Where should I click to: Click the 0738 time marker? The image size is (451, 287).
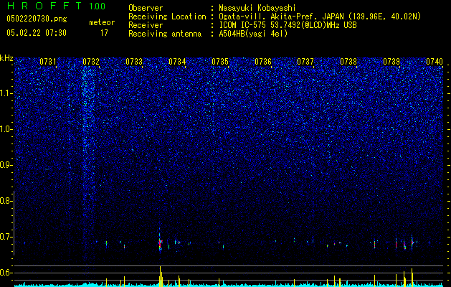pyautogui.click(x=348, y=62)
